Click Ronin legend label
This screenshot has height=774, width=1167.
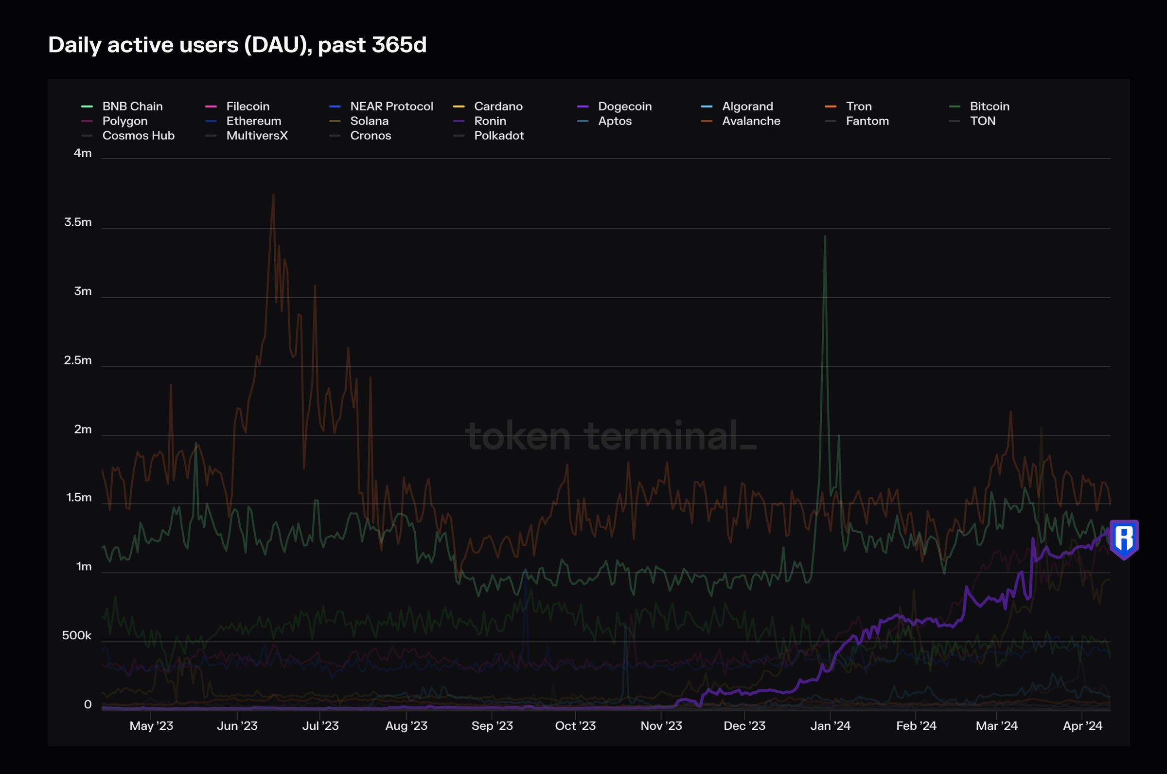pos(490,121)
